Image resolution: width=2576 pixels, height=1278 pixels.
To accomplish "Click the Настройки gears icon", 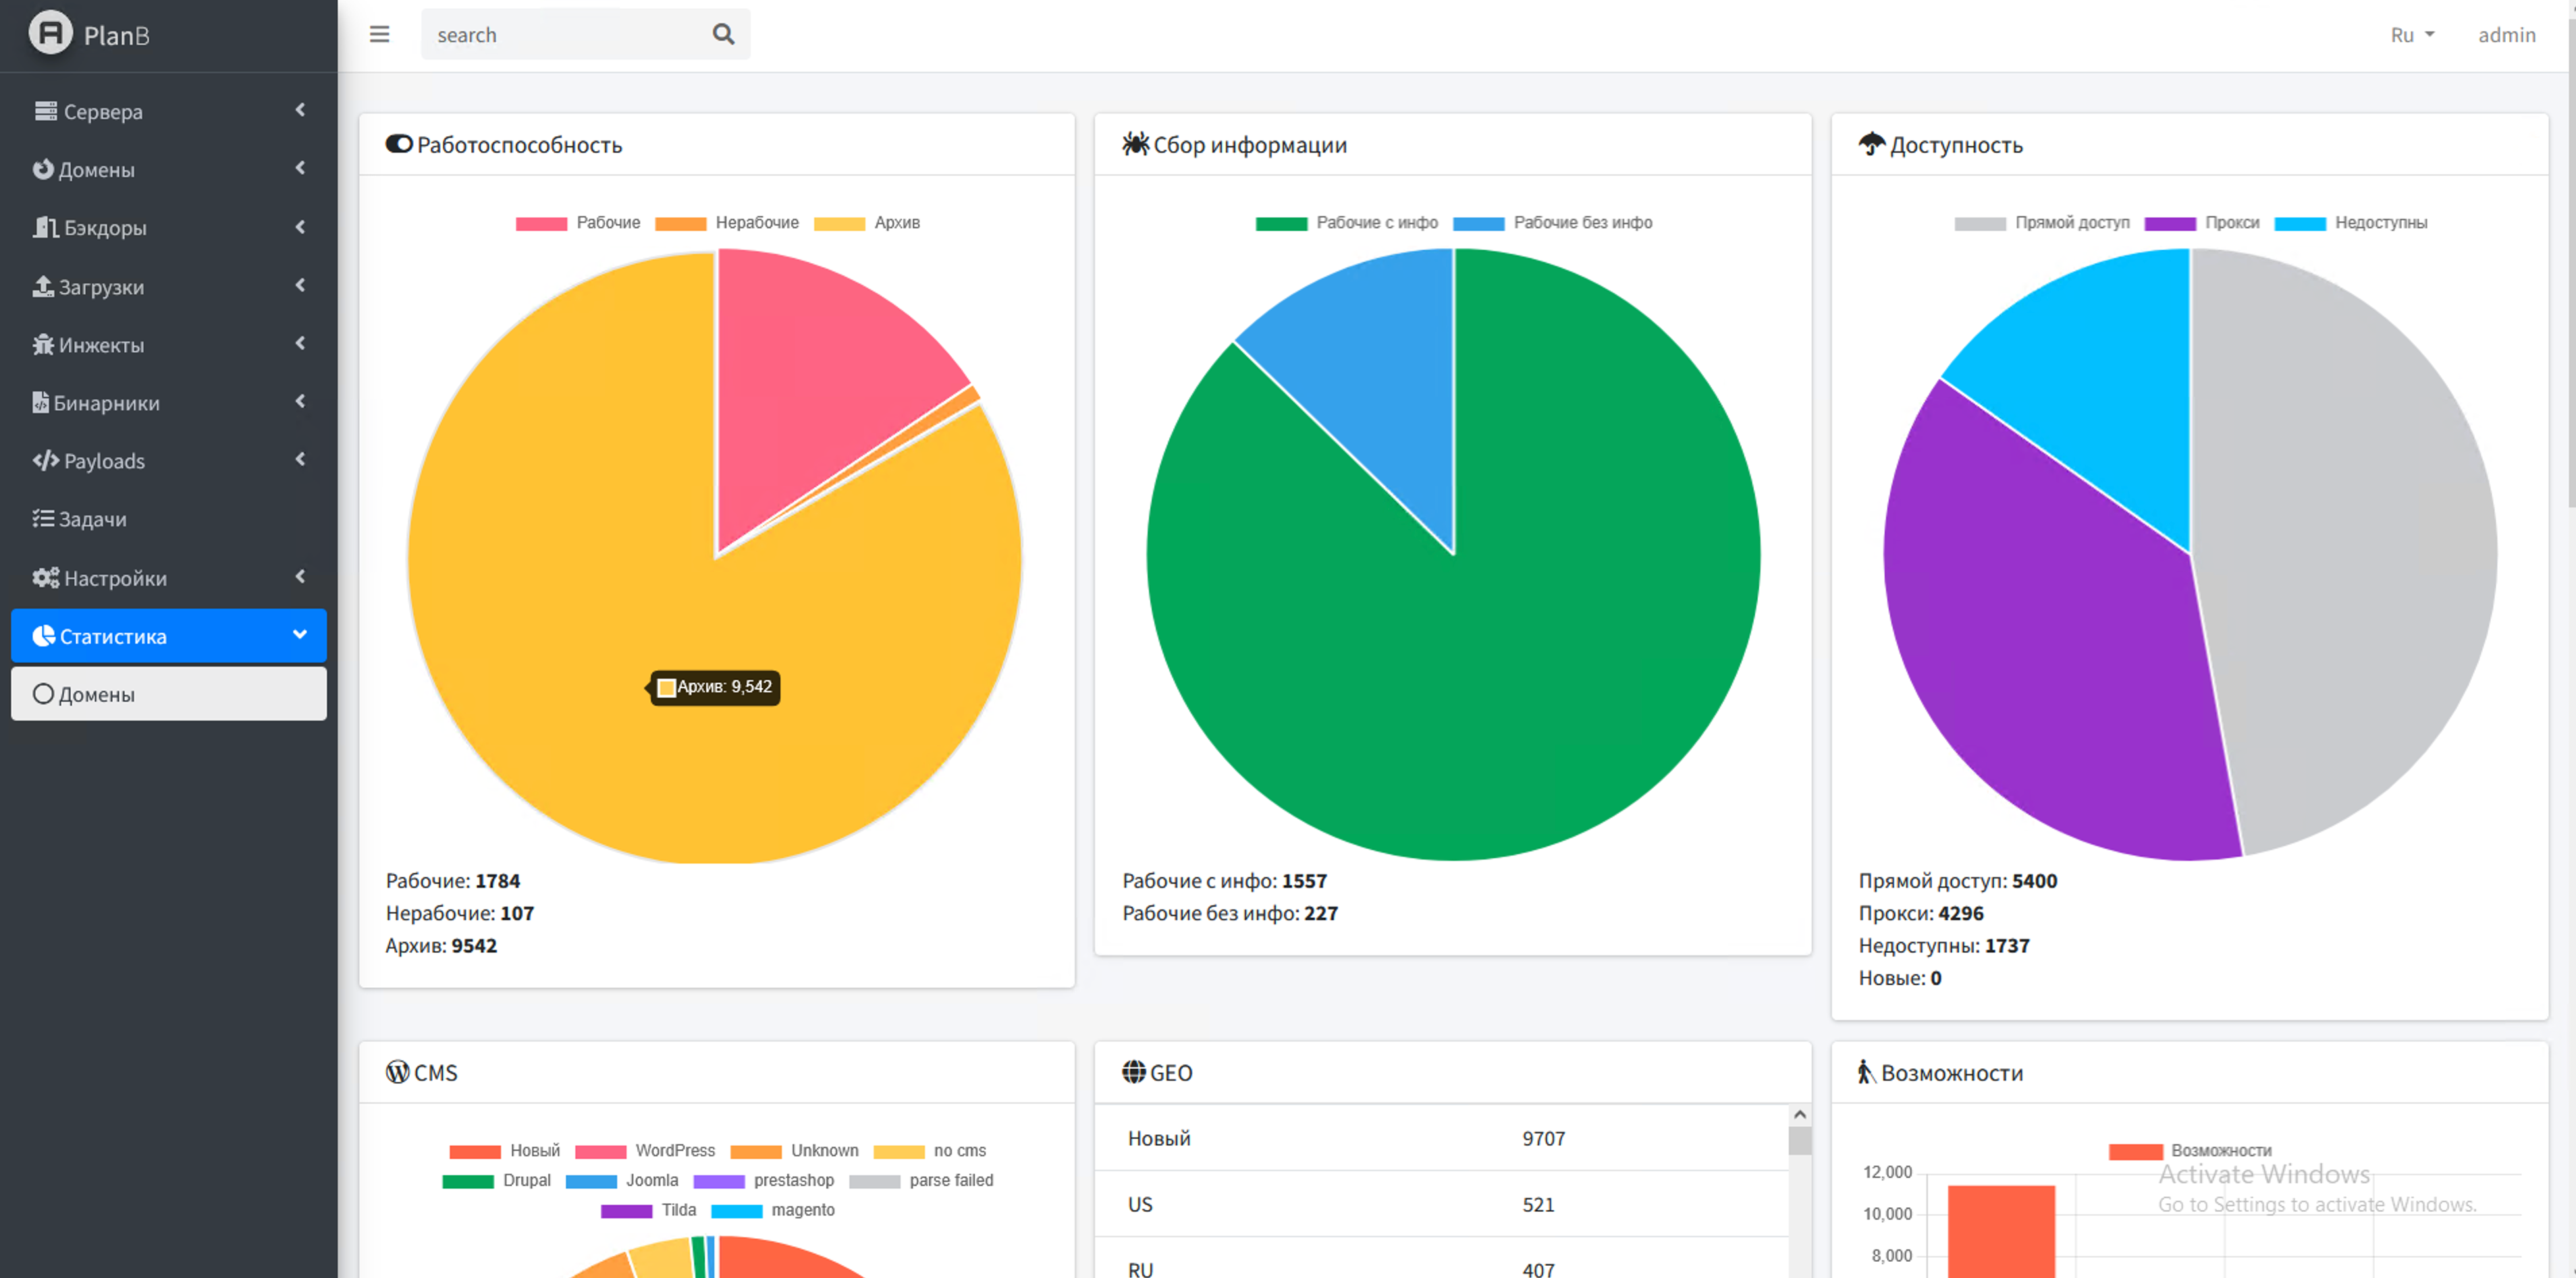I will [x=45, y=578].
